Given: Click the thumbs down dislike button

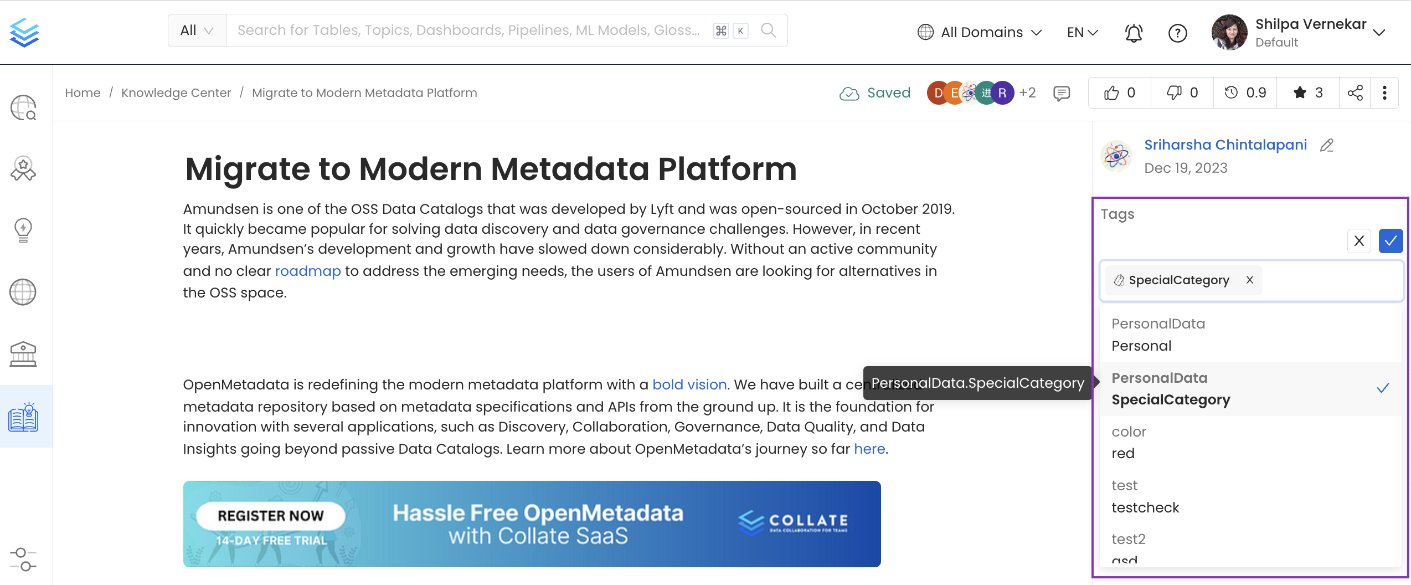Looking at the screenshot, I should (x=1182, y=93).
